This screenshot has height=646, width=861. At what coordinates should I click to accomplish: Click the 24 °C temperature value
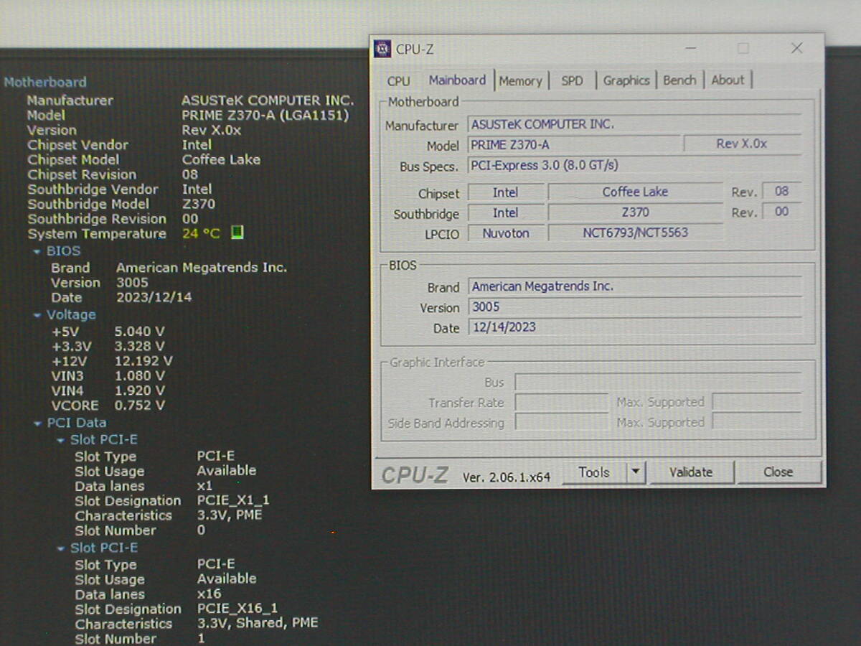point(201,234)
